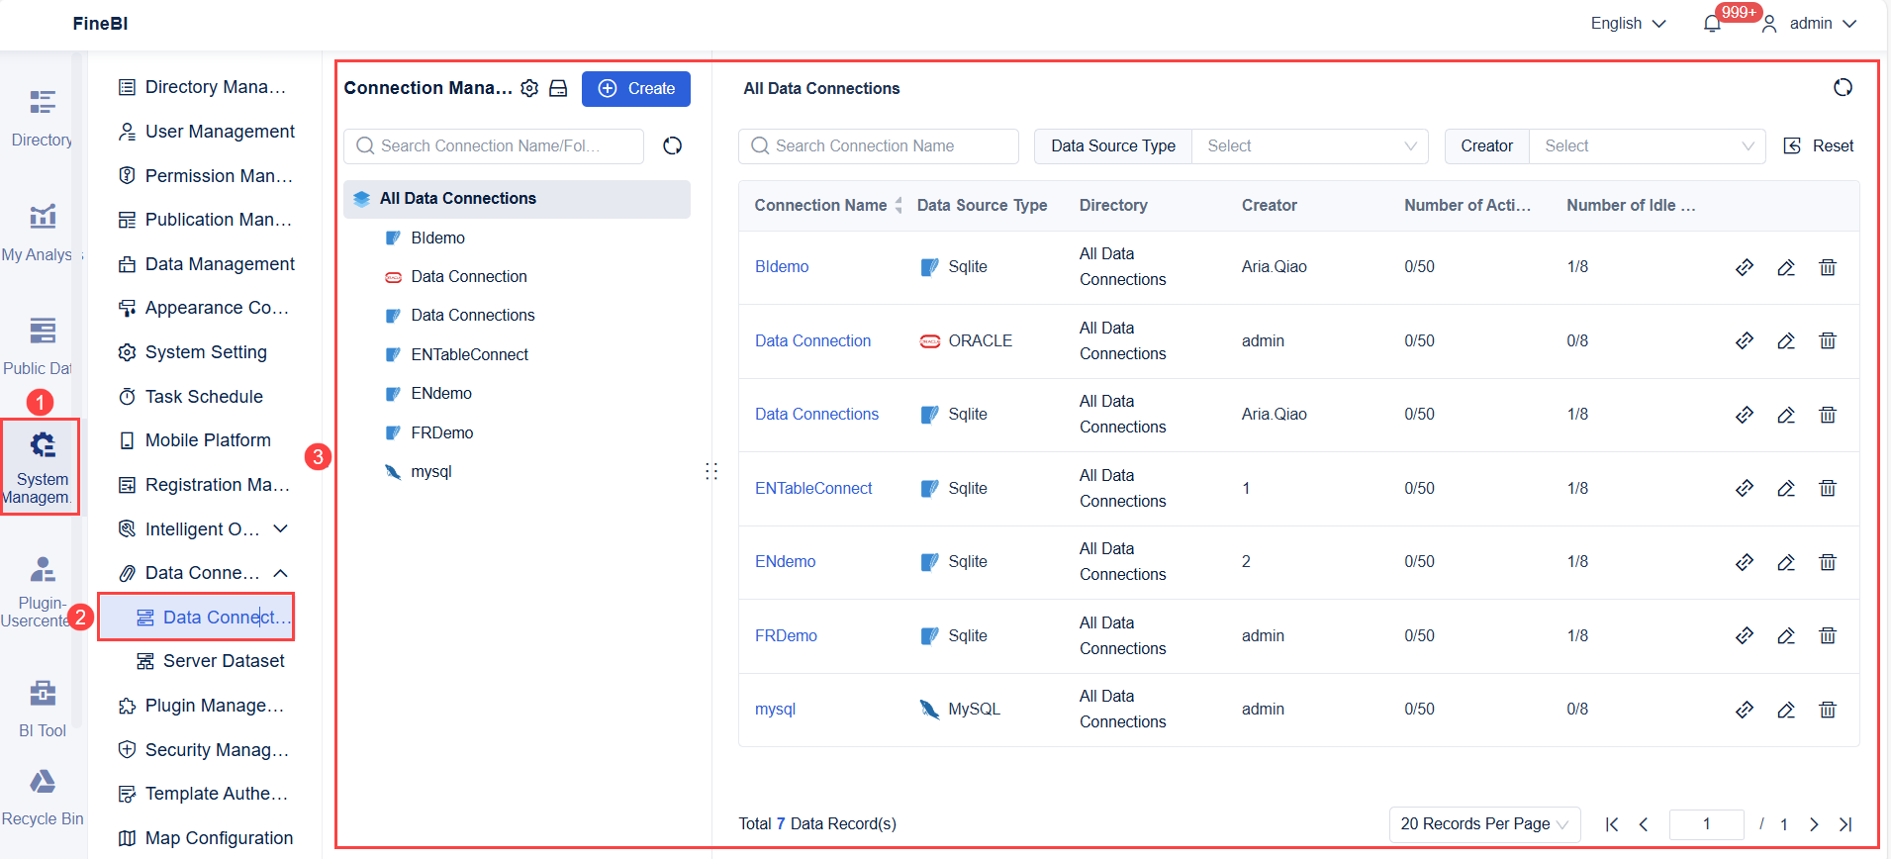This screenshot has height=859, width=1891.
Task: Click the folder icon beside Create
Action: [x=558, y=89]
